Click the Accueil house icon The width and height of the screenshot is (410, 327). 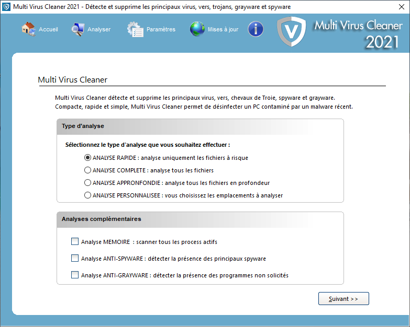click(29, 29)
